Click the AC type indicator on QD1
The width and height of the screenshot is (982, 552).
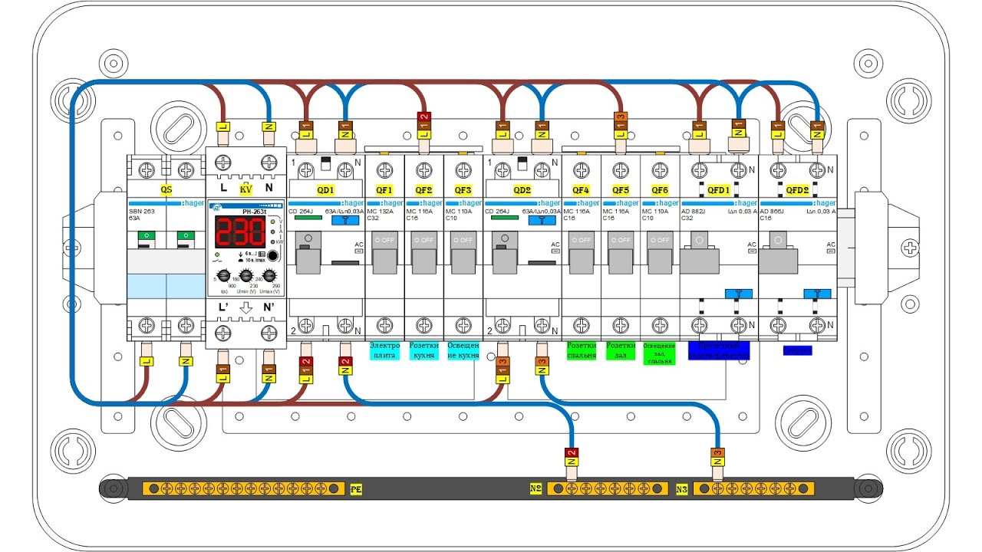coord(358,248)
